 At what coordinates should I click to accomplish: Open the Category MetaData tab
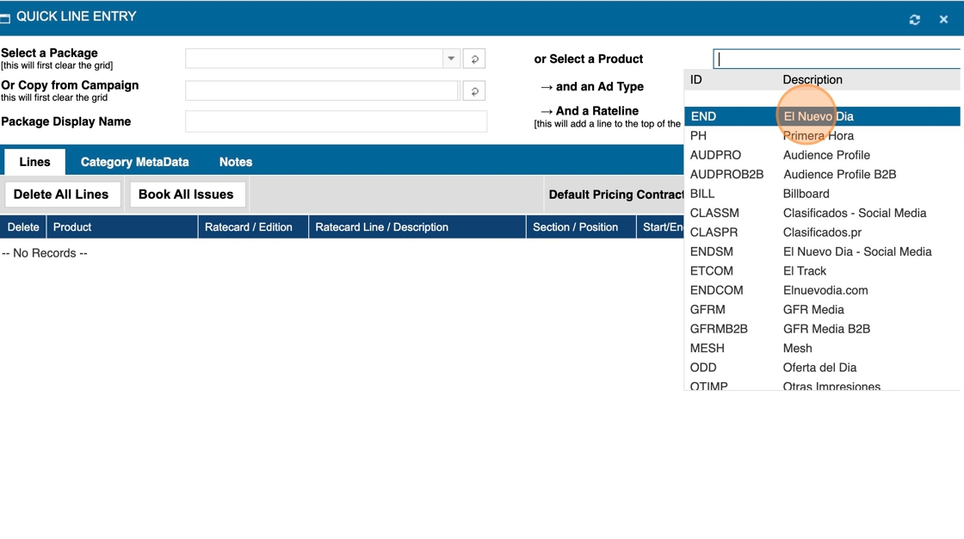pos(134,162)
